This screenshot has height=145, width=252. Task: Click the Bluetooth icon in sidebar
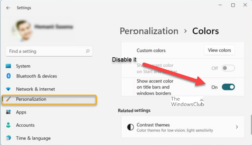[x=9, y=76]
